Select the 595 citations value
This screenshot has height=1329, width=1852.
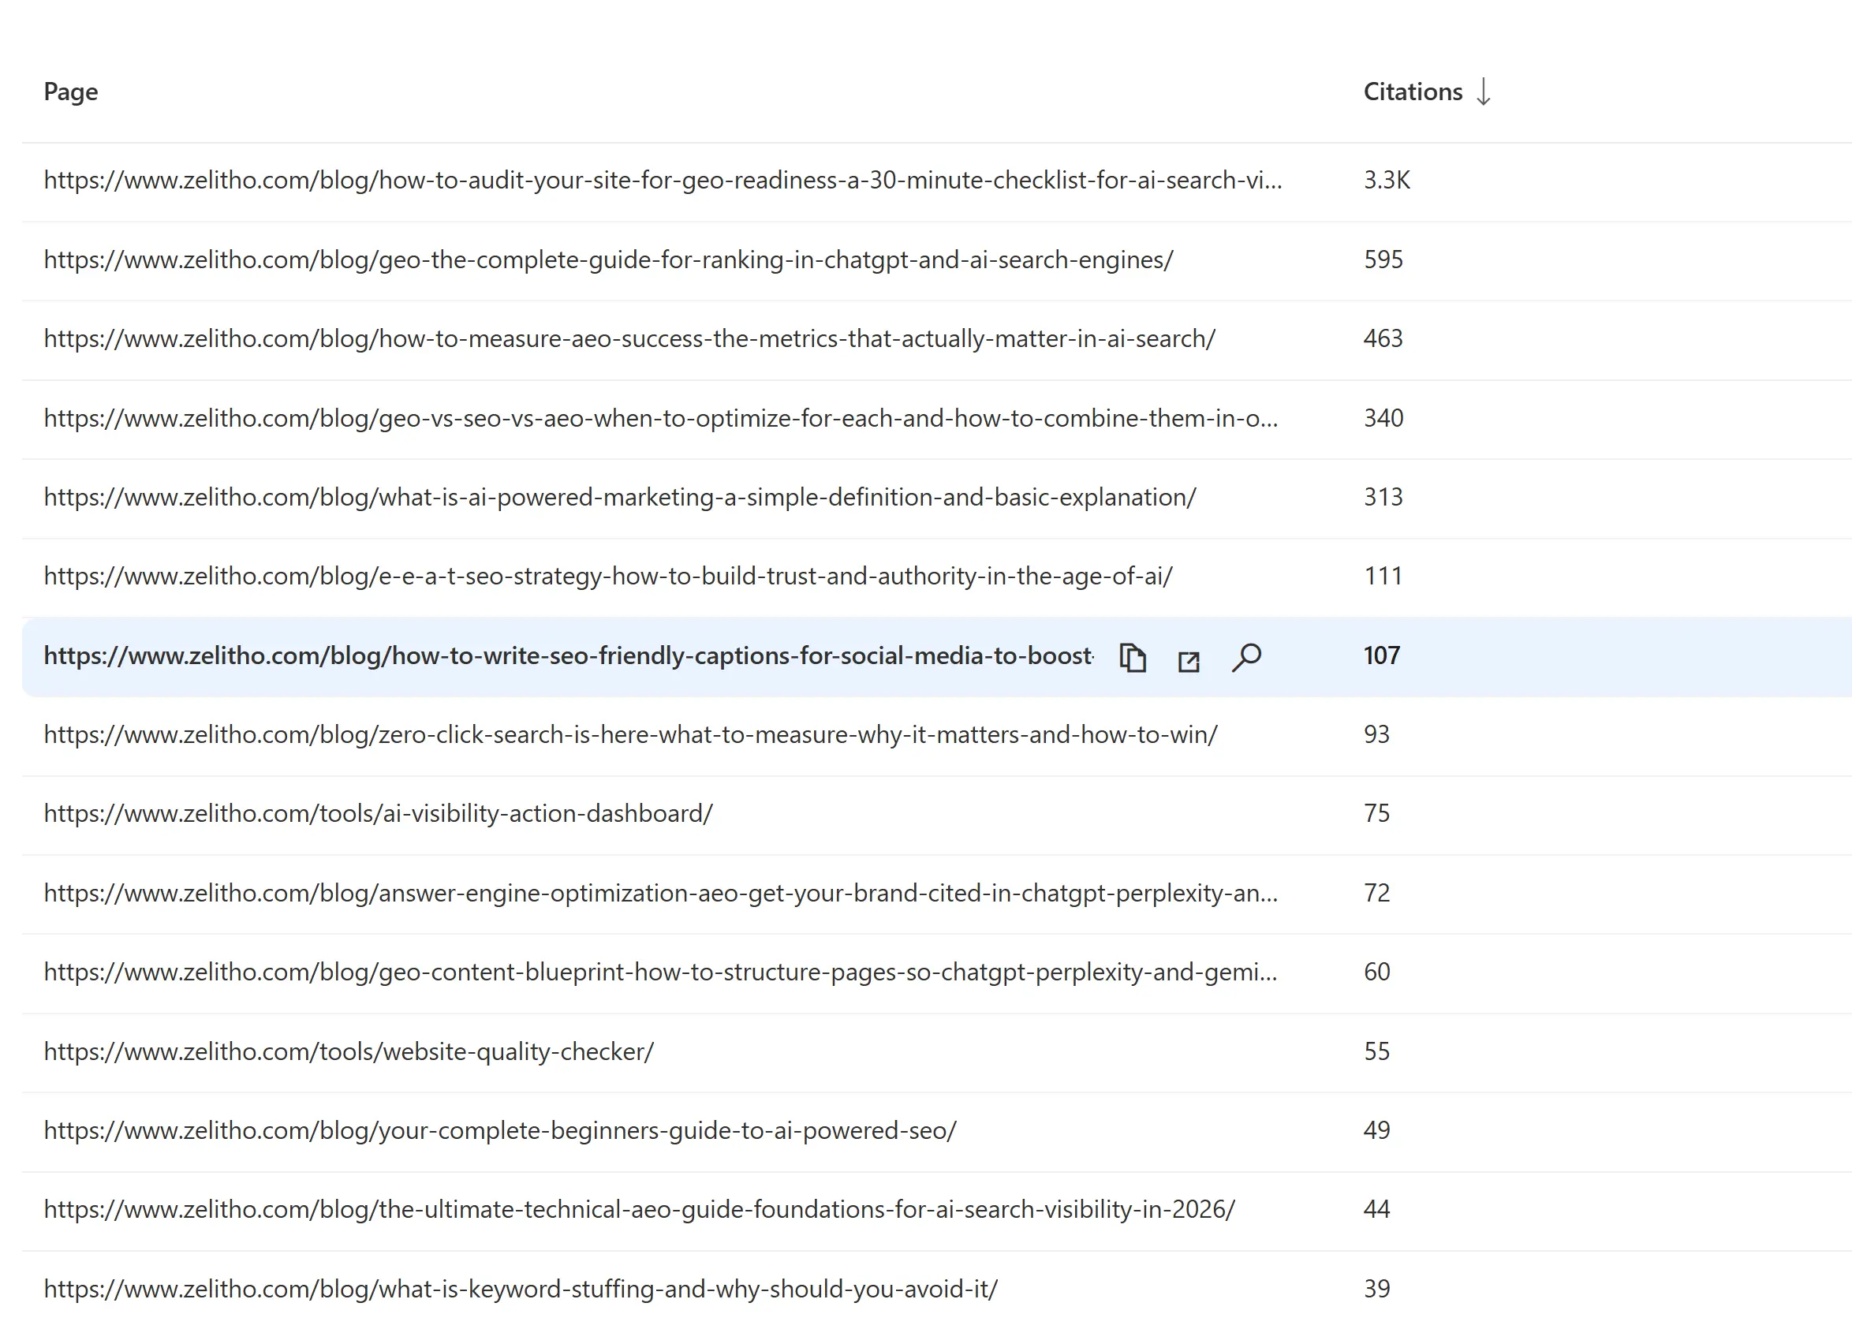(1383, 259)
